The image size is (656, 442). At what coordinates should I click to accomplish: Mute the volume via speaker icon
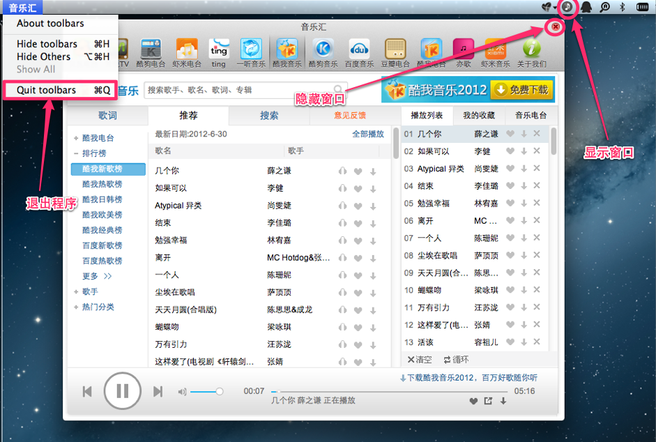point(182,392)
